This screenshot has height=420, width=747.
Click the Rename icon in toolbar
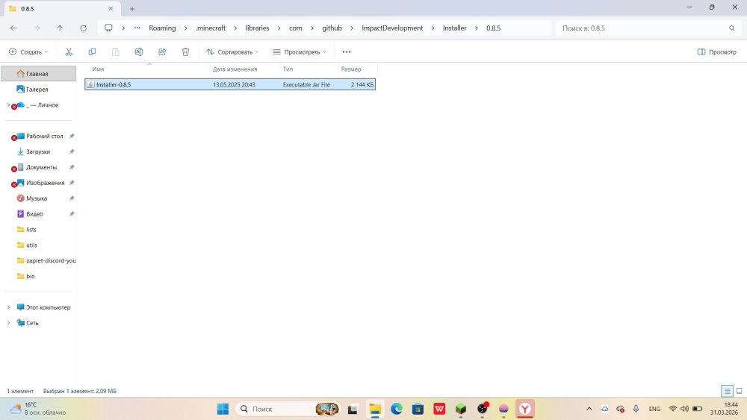point(139,52)
